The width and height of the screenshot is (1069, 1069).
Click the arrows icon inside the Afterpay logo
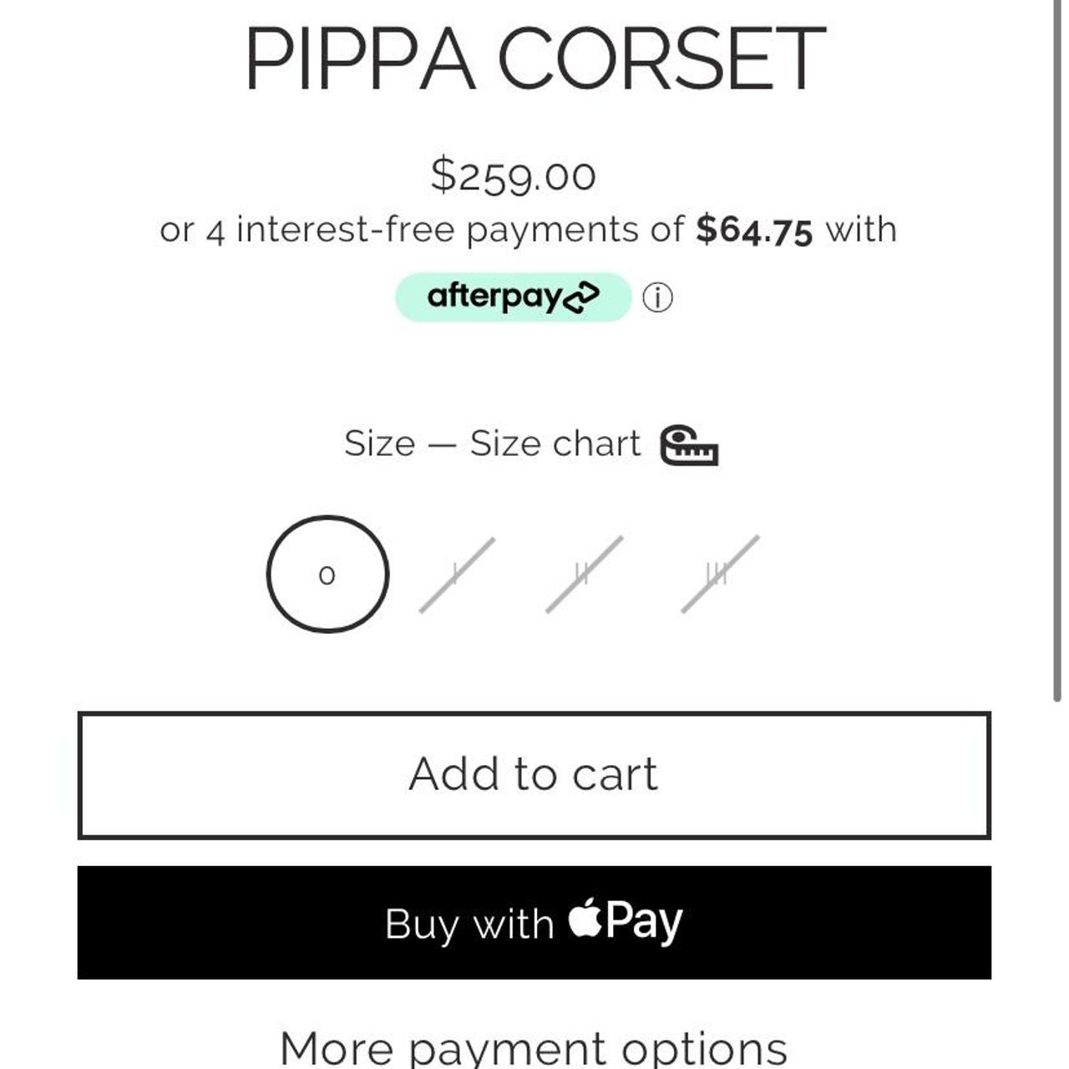[x=582, y=296]
